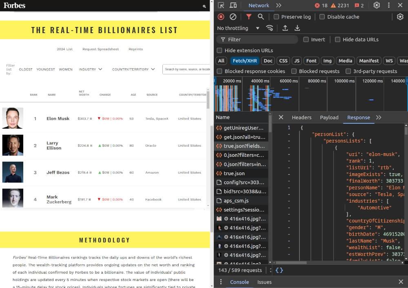Pretty-print the response with the braces icon
Image resolution: width=408 pixels, height=288 pixels.
pos(279,270)
